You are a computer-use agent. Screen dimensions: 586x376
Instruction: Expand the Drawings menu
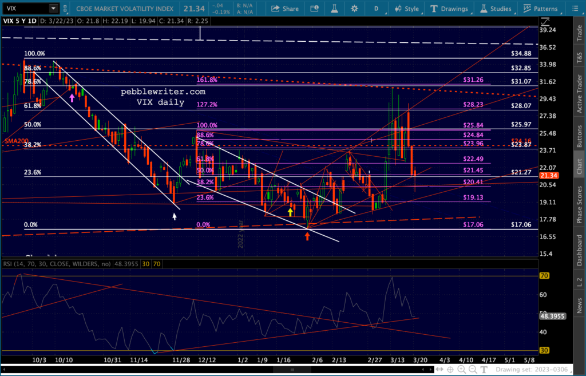point(450,9)
